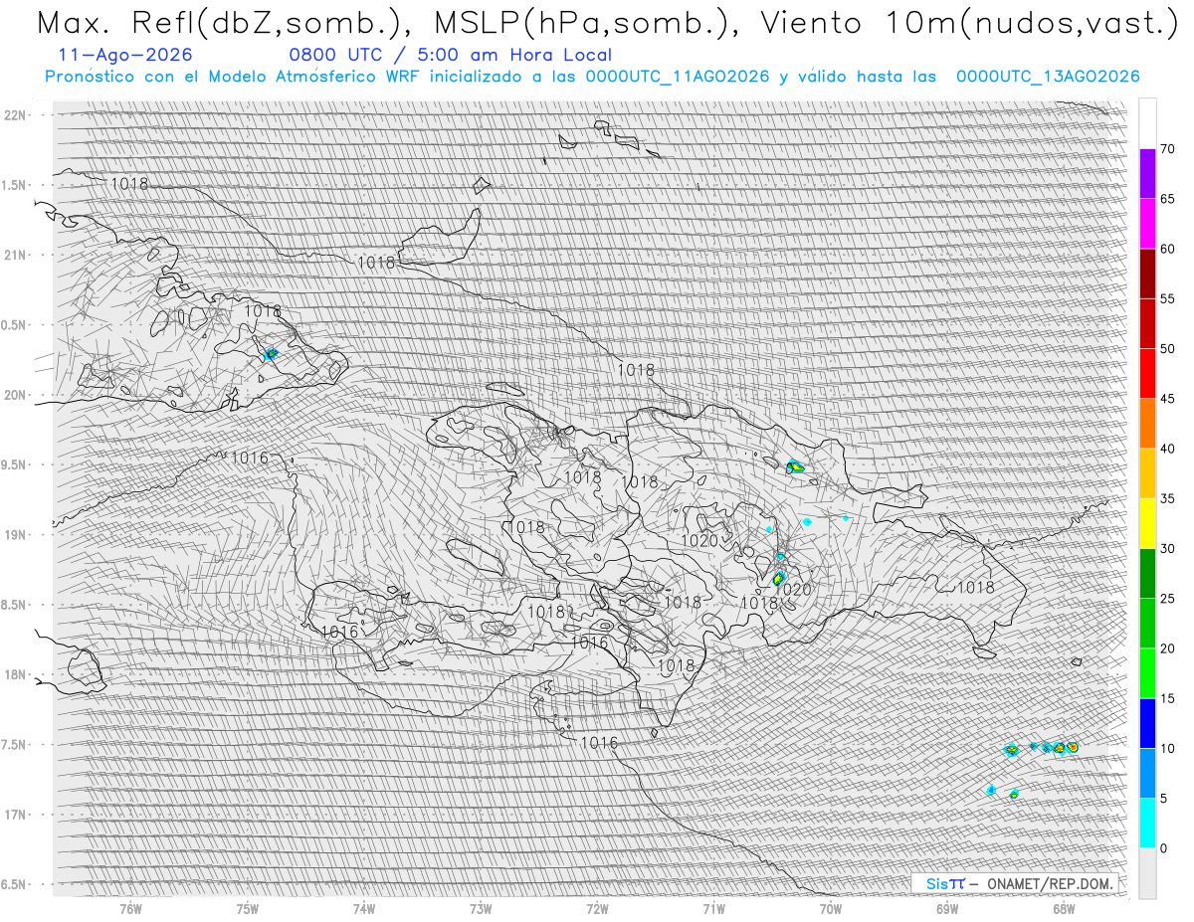This screenshot has width=1194, height=922.
Task: Click the '68W' longitude axis label
Action: (x=1064, y=907)
